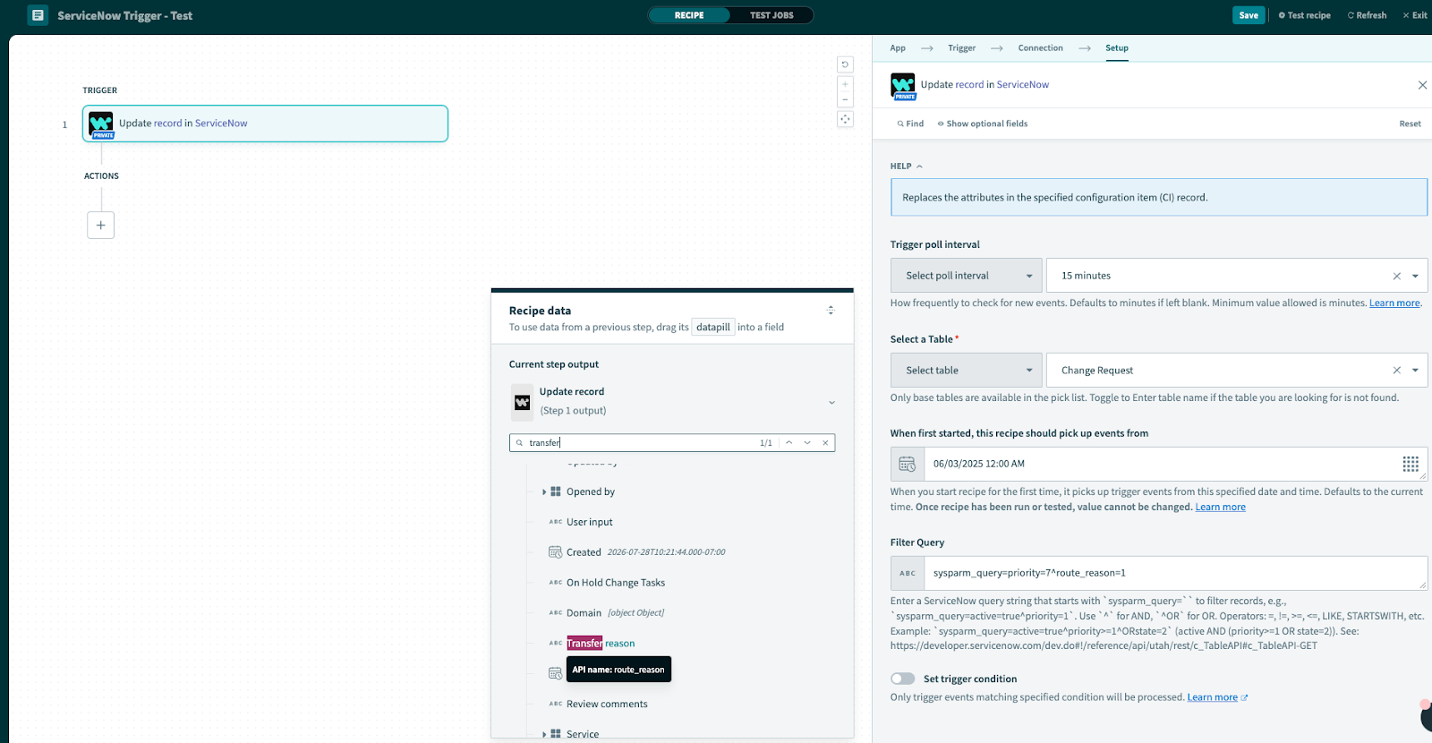Fit the recipe to the canvas view
The image size is (1432, 743).
[845, 119]
